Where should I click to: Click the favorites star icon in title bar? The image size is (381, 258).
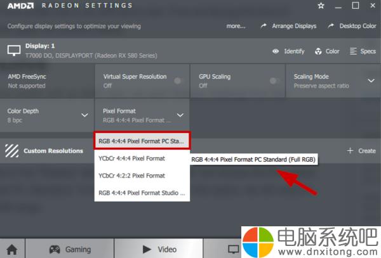coord(321,6)
